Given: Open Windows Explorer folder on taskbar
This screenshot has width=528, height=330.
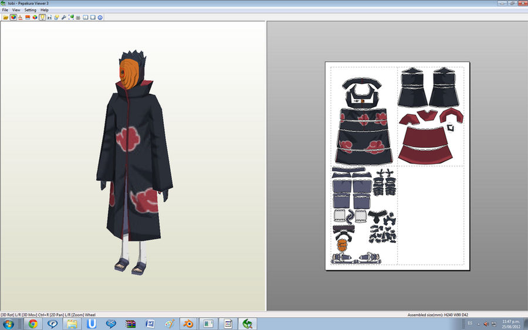Looking at the screenshot, I should click(72, 324).
